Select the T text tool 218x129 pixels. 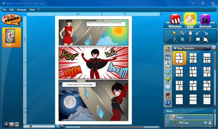pyautogui.click(x=190, y=39)
